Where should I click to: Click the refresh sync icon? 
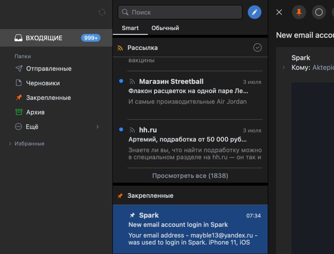[x=102, y=12]
